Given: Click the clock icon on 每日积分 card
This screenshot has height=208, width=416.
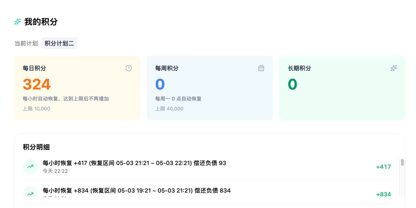Looking at the screenshot, I should click(x=129, y=68).
